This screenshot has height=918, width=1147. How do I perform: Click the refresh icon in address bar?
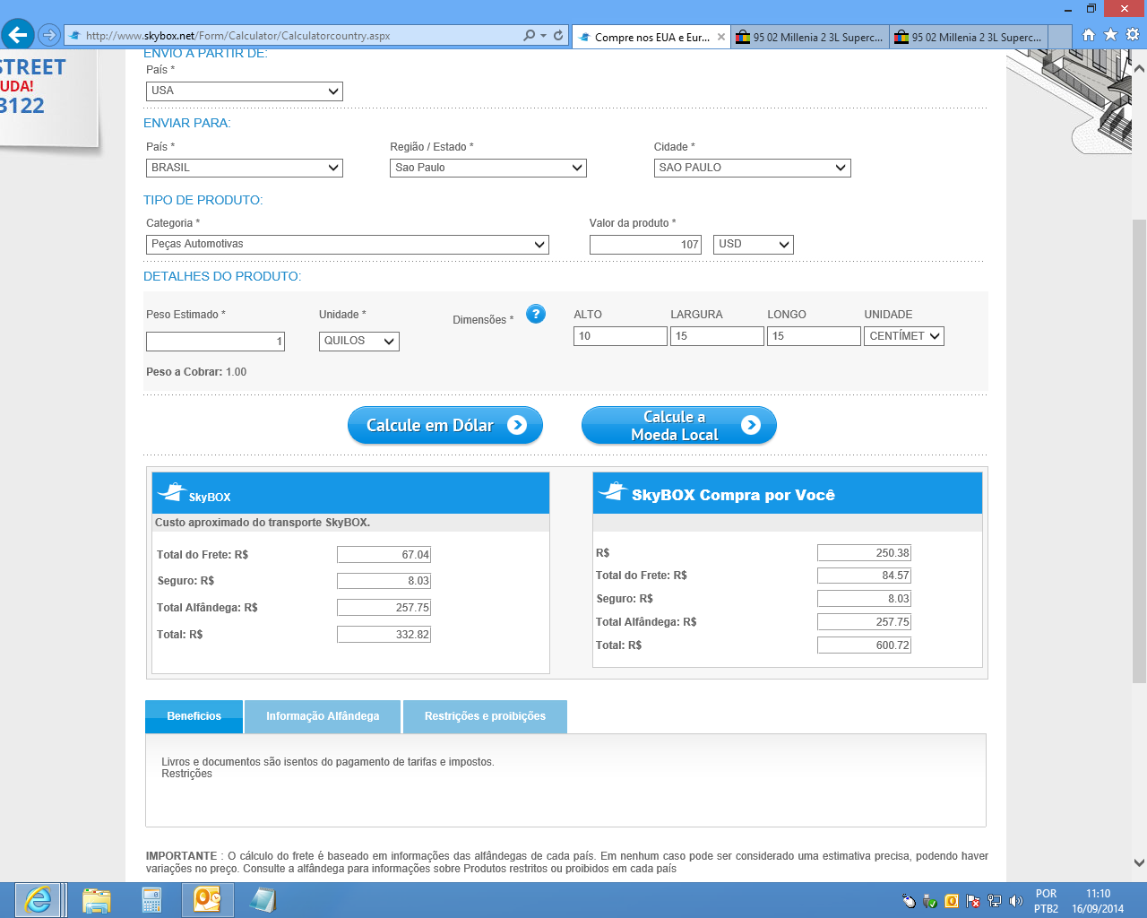(558, 35)
